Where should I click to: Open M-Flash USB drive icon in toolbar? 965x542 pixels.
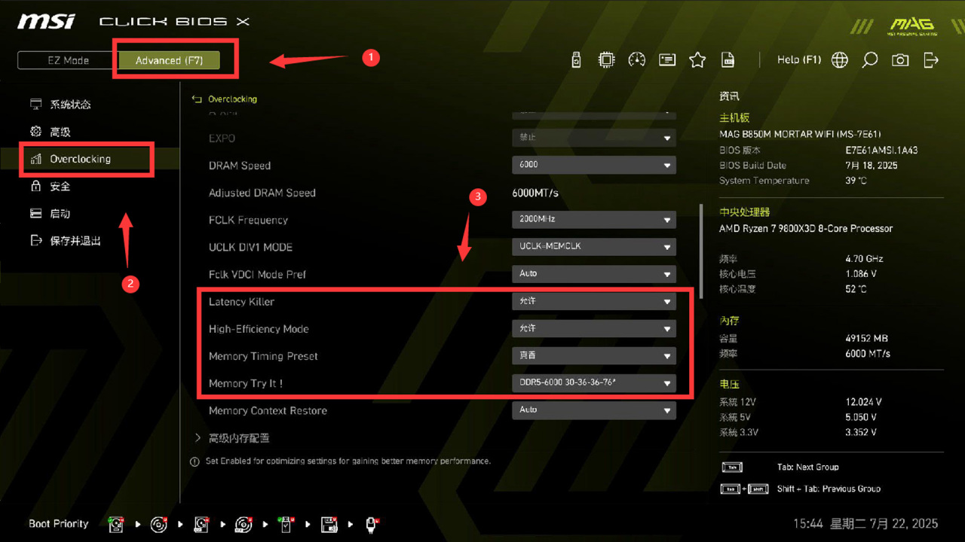click(x=576, y=60)
